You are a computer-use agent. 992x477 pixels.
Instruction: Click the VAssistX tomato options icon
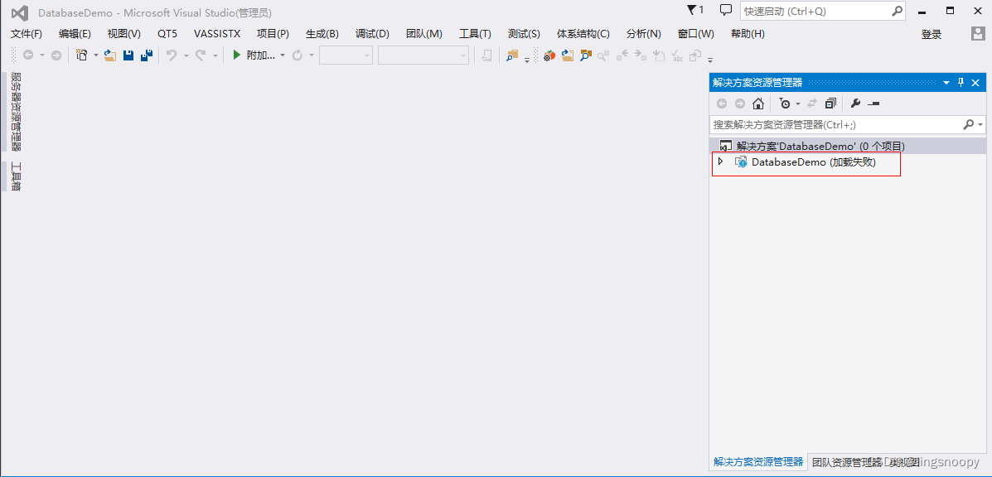click(549, 55)
